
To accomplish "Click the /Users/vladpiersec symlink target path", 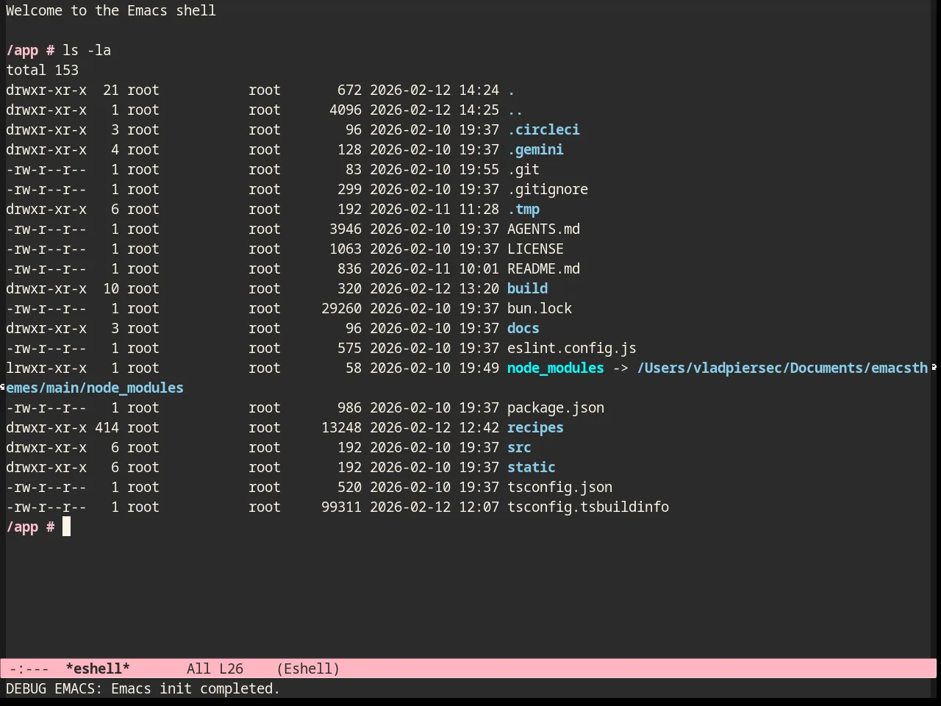I will point(782,368).
